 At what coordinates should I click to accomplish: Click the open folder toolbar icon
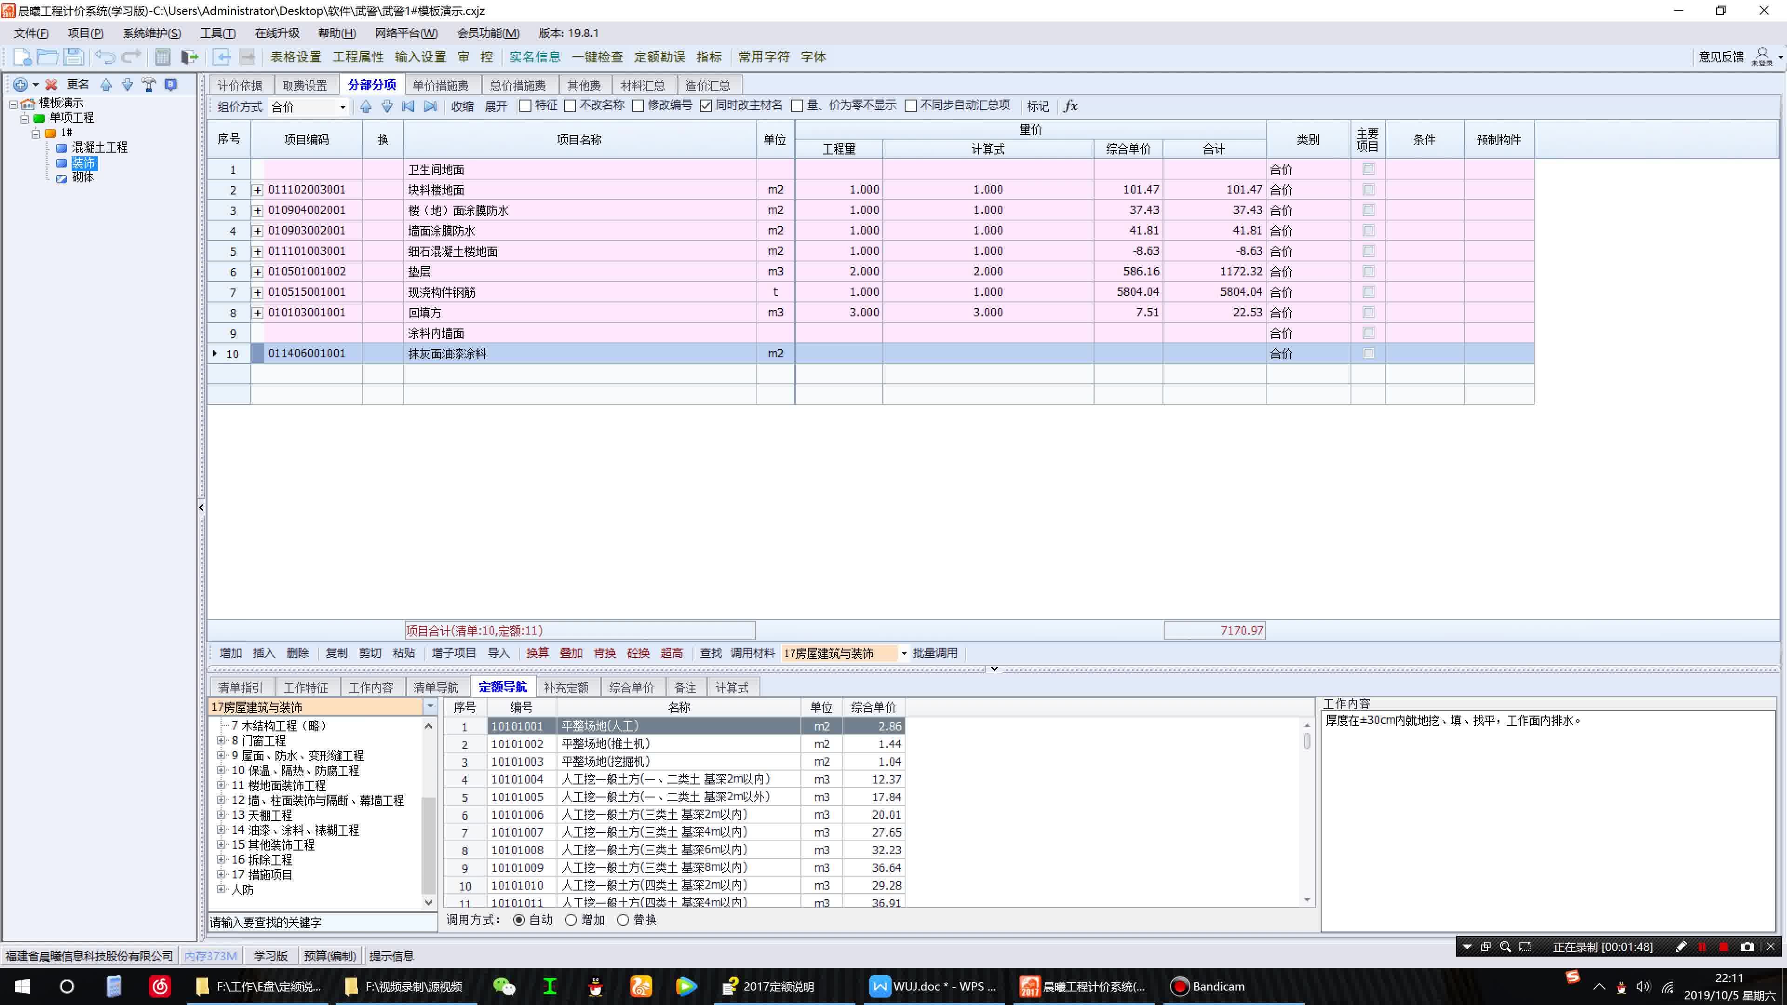point(47,57)
